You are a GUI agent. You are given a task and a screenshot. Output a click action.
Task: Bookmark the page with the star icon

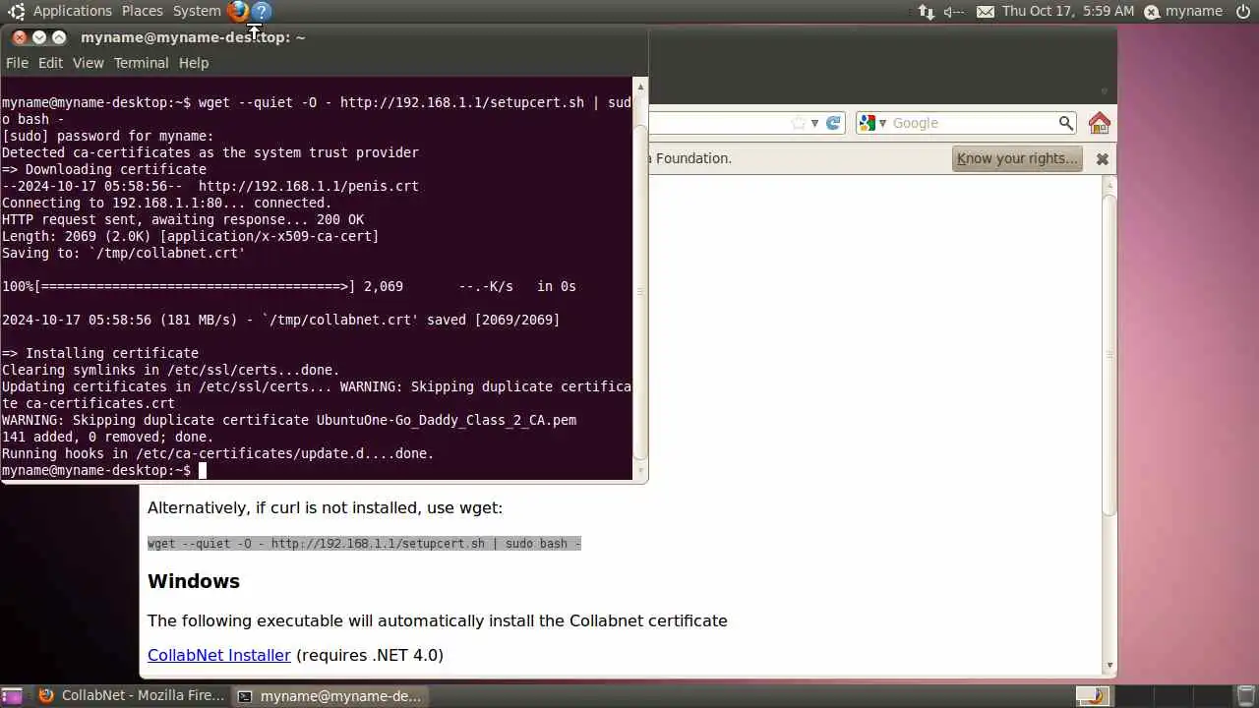pyautogui.click(x=799, y=123)
